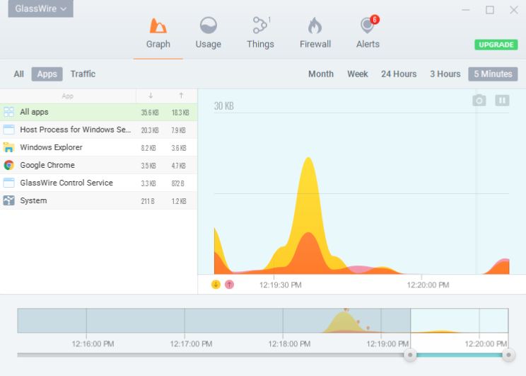Click the green UPGRADE button

pos(496,45)
